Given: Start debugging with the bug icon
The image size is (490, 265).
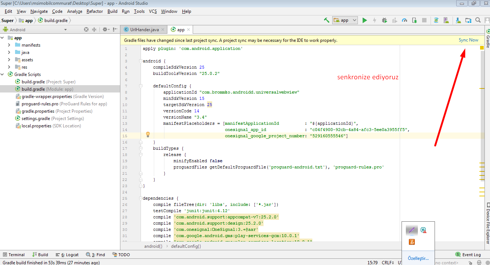Looking at the screenshot, I should [384, 20].
